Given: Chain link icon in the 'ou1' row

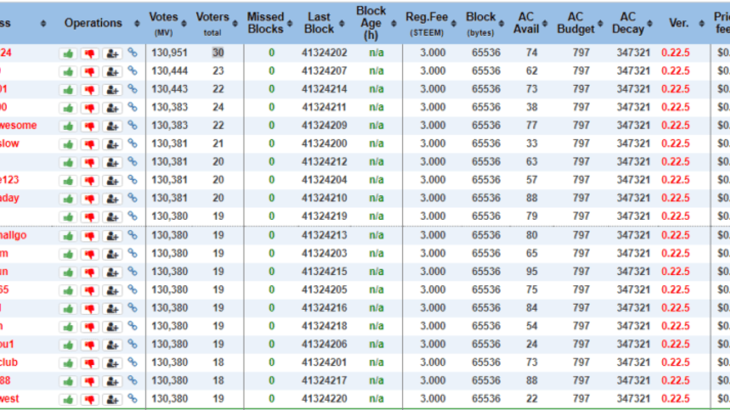Looking at the screenshot, I should point(132,344).
